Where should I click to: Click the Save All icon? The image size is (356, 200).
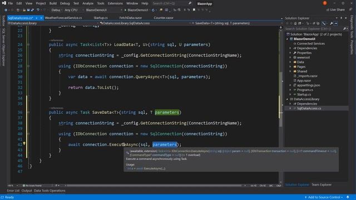(x=32, y=10)
